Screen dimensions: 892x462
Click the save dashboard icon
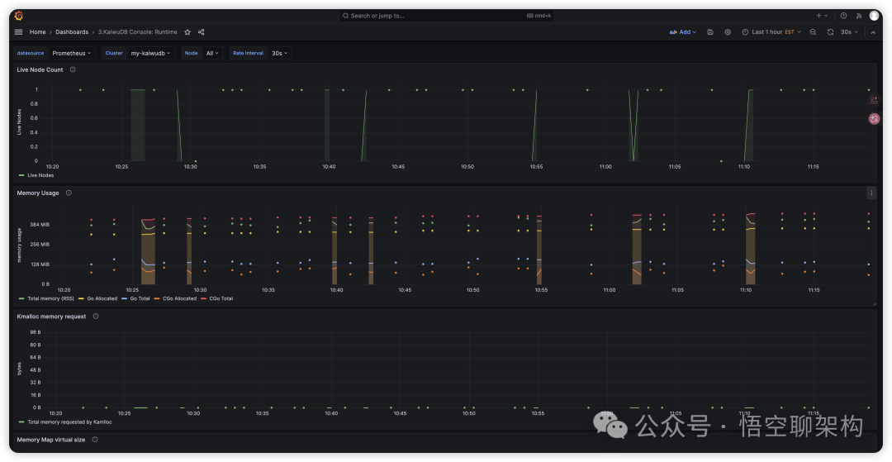tap(710, 32)
